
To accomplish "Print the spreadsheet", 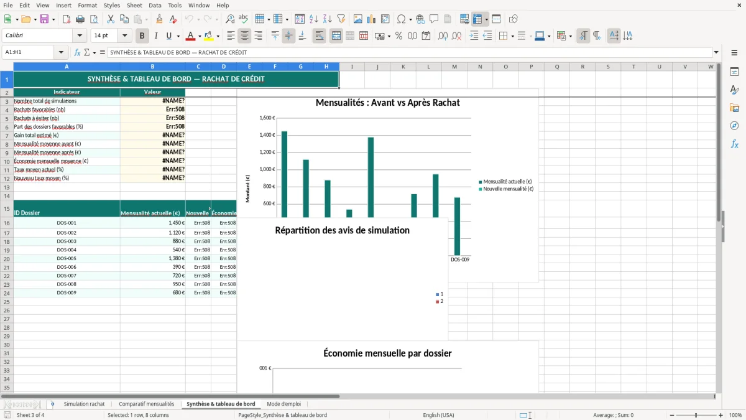I will click(80, 19).
